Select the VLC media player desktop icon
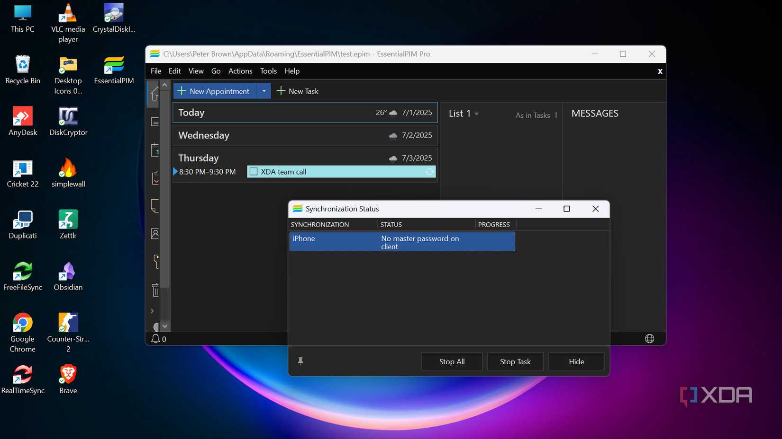This screenshot has width=782, height=439. click(68, 23)
